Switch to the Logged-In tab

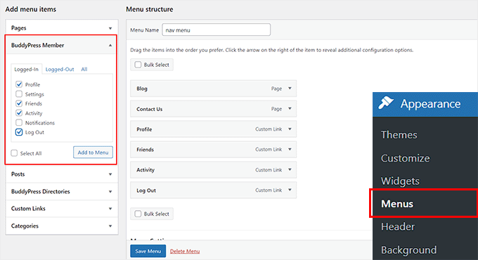[x=26, y=69]
